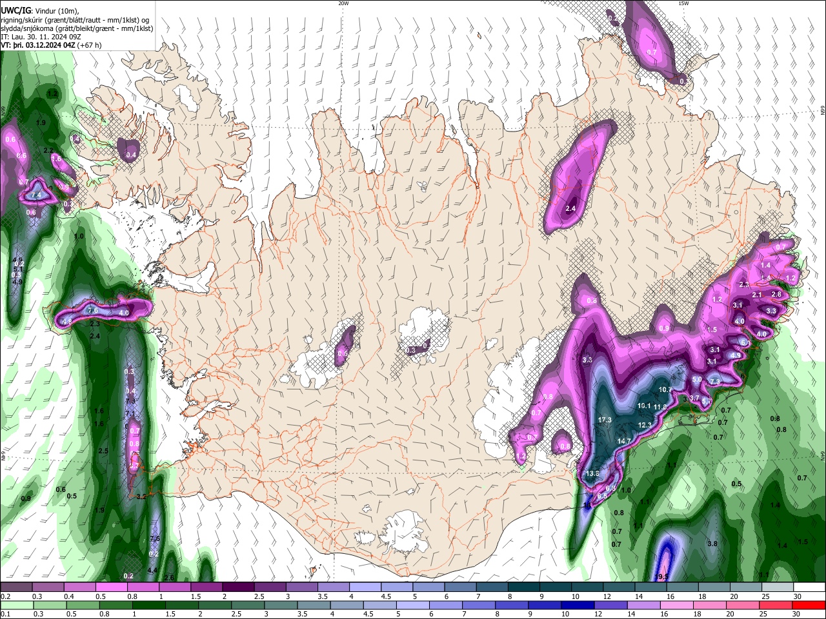826x619 pixels.
Task: Click the 11.8 precipitation value on map
Action: [660, 407]
